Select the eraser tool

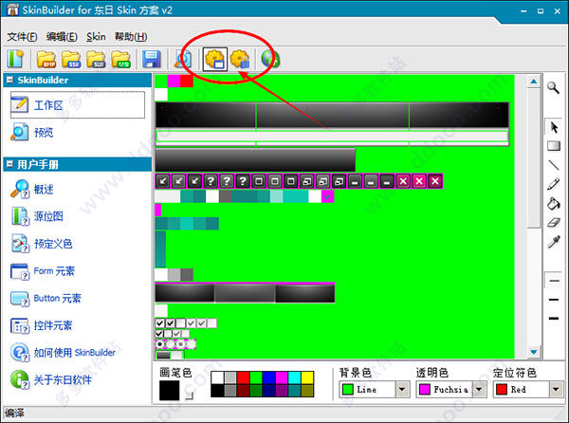click(554, 222)
